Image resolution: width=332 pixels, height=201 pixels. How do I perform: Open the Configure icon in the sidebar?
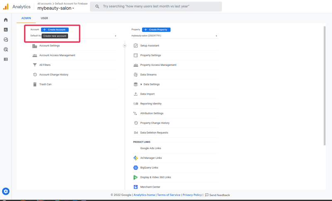tap(6, 59)
